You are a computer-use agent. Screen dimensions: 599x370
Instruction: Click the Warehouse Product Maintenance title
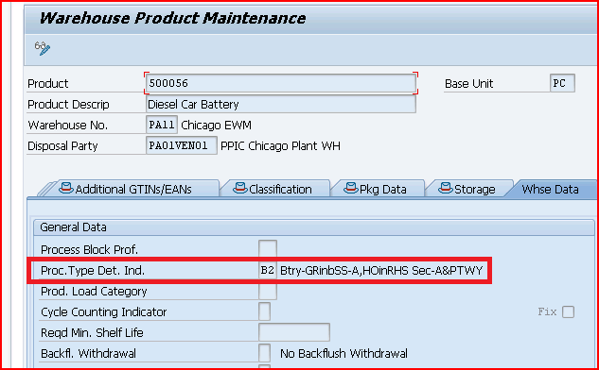point(172,18)
